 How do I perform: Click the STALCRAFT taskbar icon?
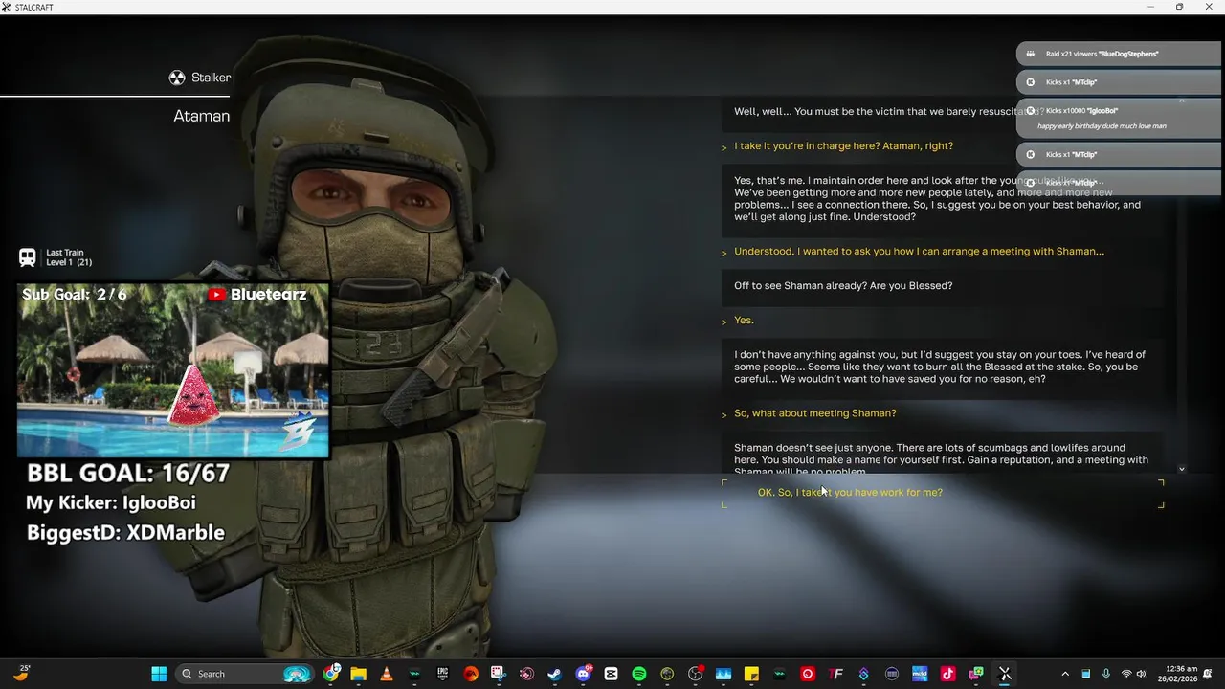tap(1005, 674)
